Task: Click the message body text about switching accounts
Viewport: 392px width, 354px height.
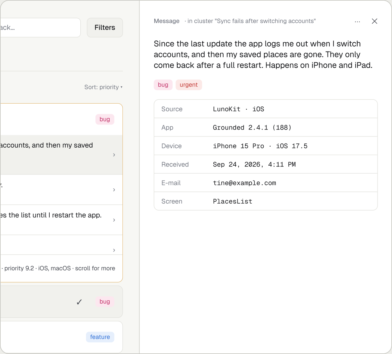Action: click(263, 54)
